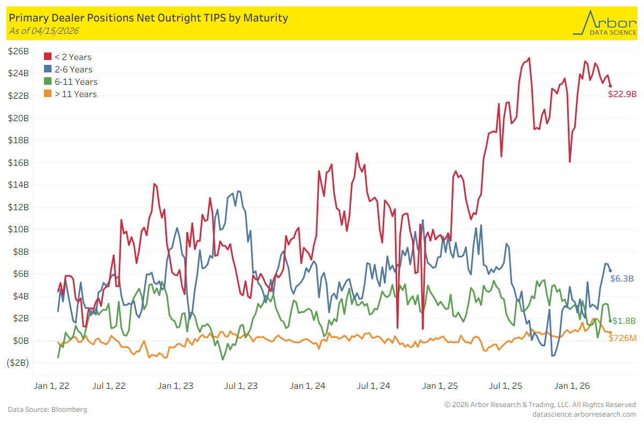Screen dimensions: 644x429
Task: Select the $1.8B green series value label
Action: (x=624, y=321)
